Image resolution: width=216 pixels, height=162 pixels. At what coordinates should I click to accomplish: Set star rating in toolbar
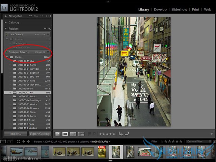pyautogui.click(x=107, y=134)
